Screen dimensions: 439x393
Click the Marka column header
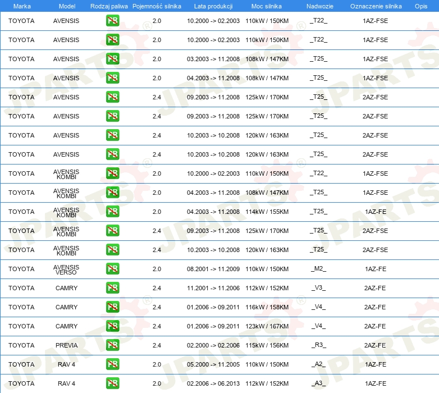[x=22, y=6]
